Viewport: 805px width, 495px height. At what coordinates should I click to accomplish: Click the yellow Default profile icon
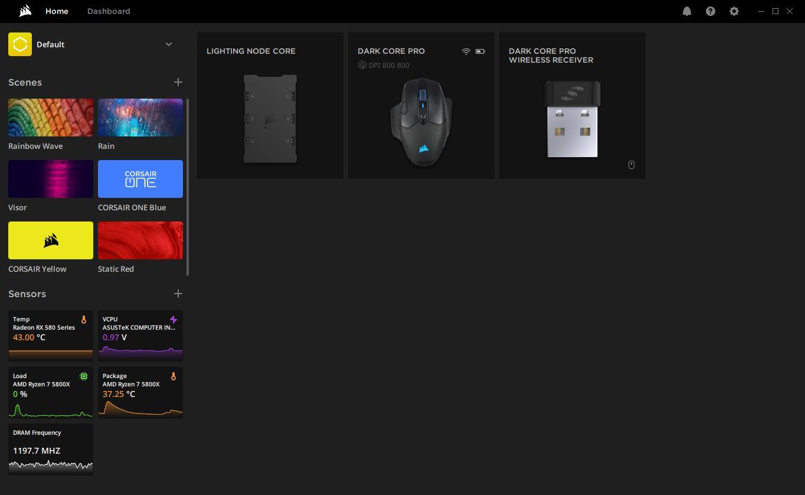pyautogui.click(x=20, y=44)
